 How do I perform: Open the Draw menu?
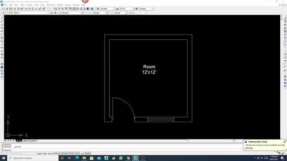(43, 5)
